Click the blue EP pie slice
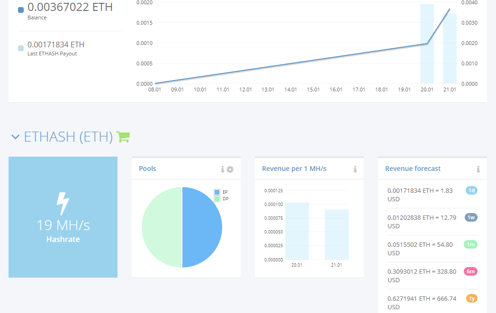This screenshot has width=496, height=313. coord(202,227)
